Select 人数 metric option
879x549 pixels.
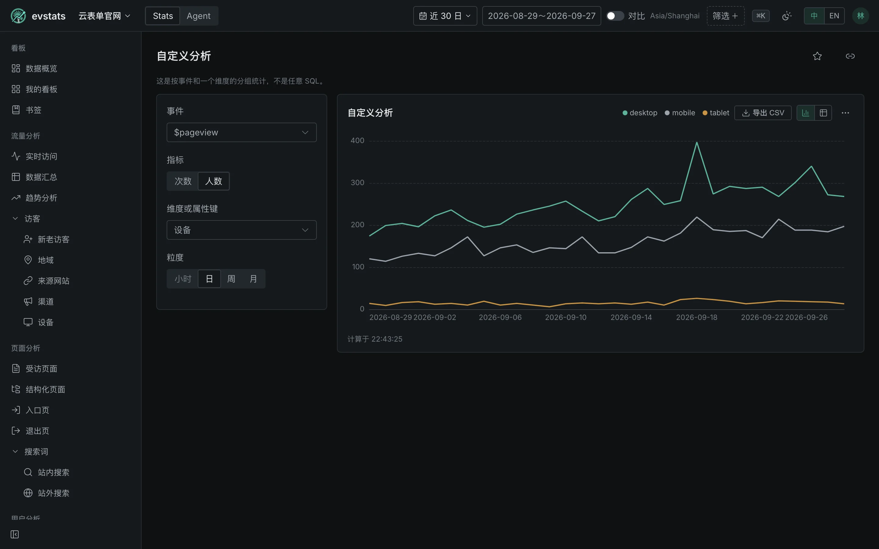[x=214, y=181]
